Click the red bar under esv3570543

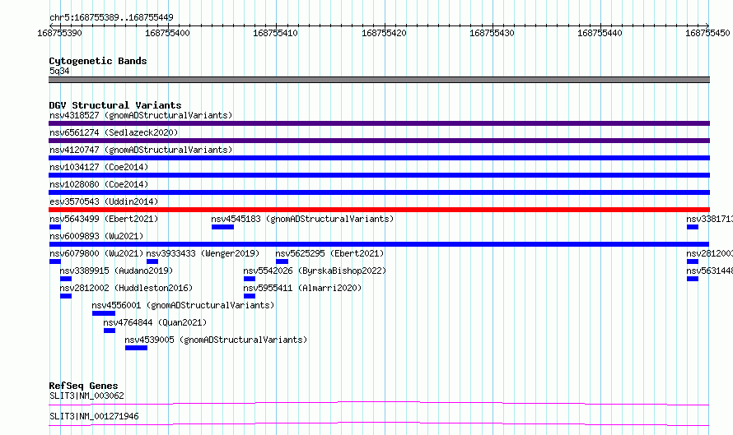379,210
